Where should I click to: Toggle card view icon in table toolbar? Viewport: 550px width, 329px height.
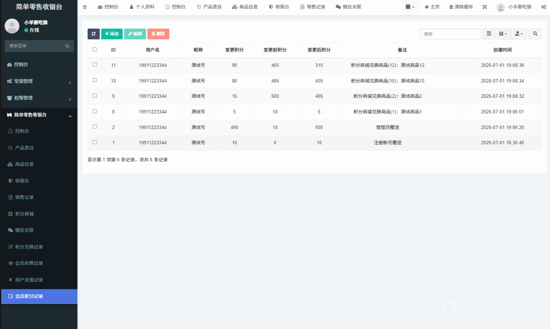click(x=489, y=34)
